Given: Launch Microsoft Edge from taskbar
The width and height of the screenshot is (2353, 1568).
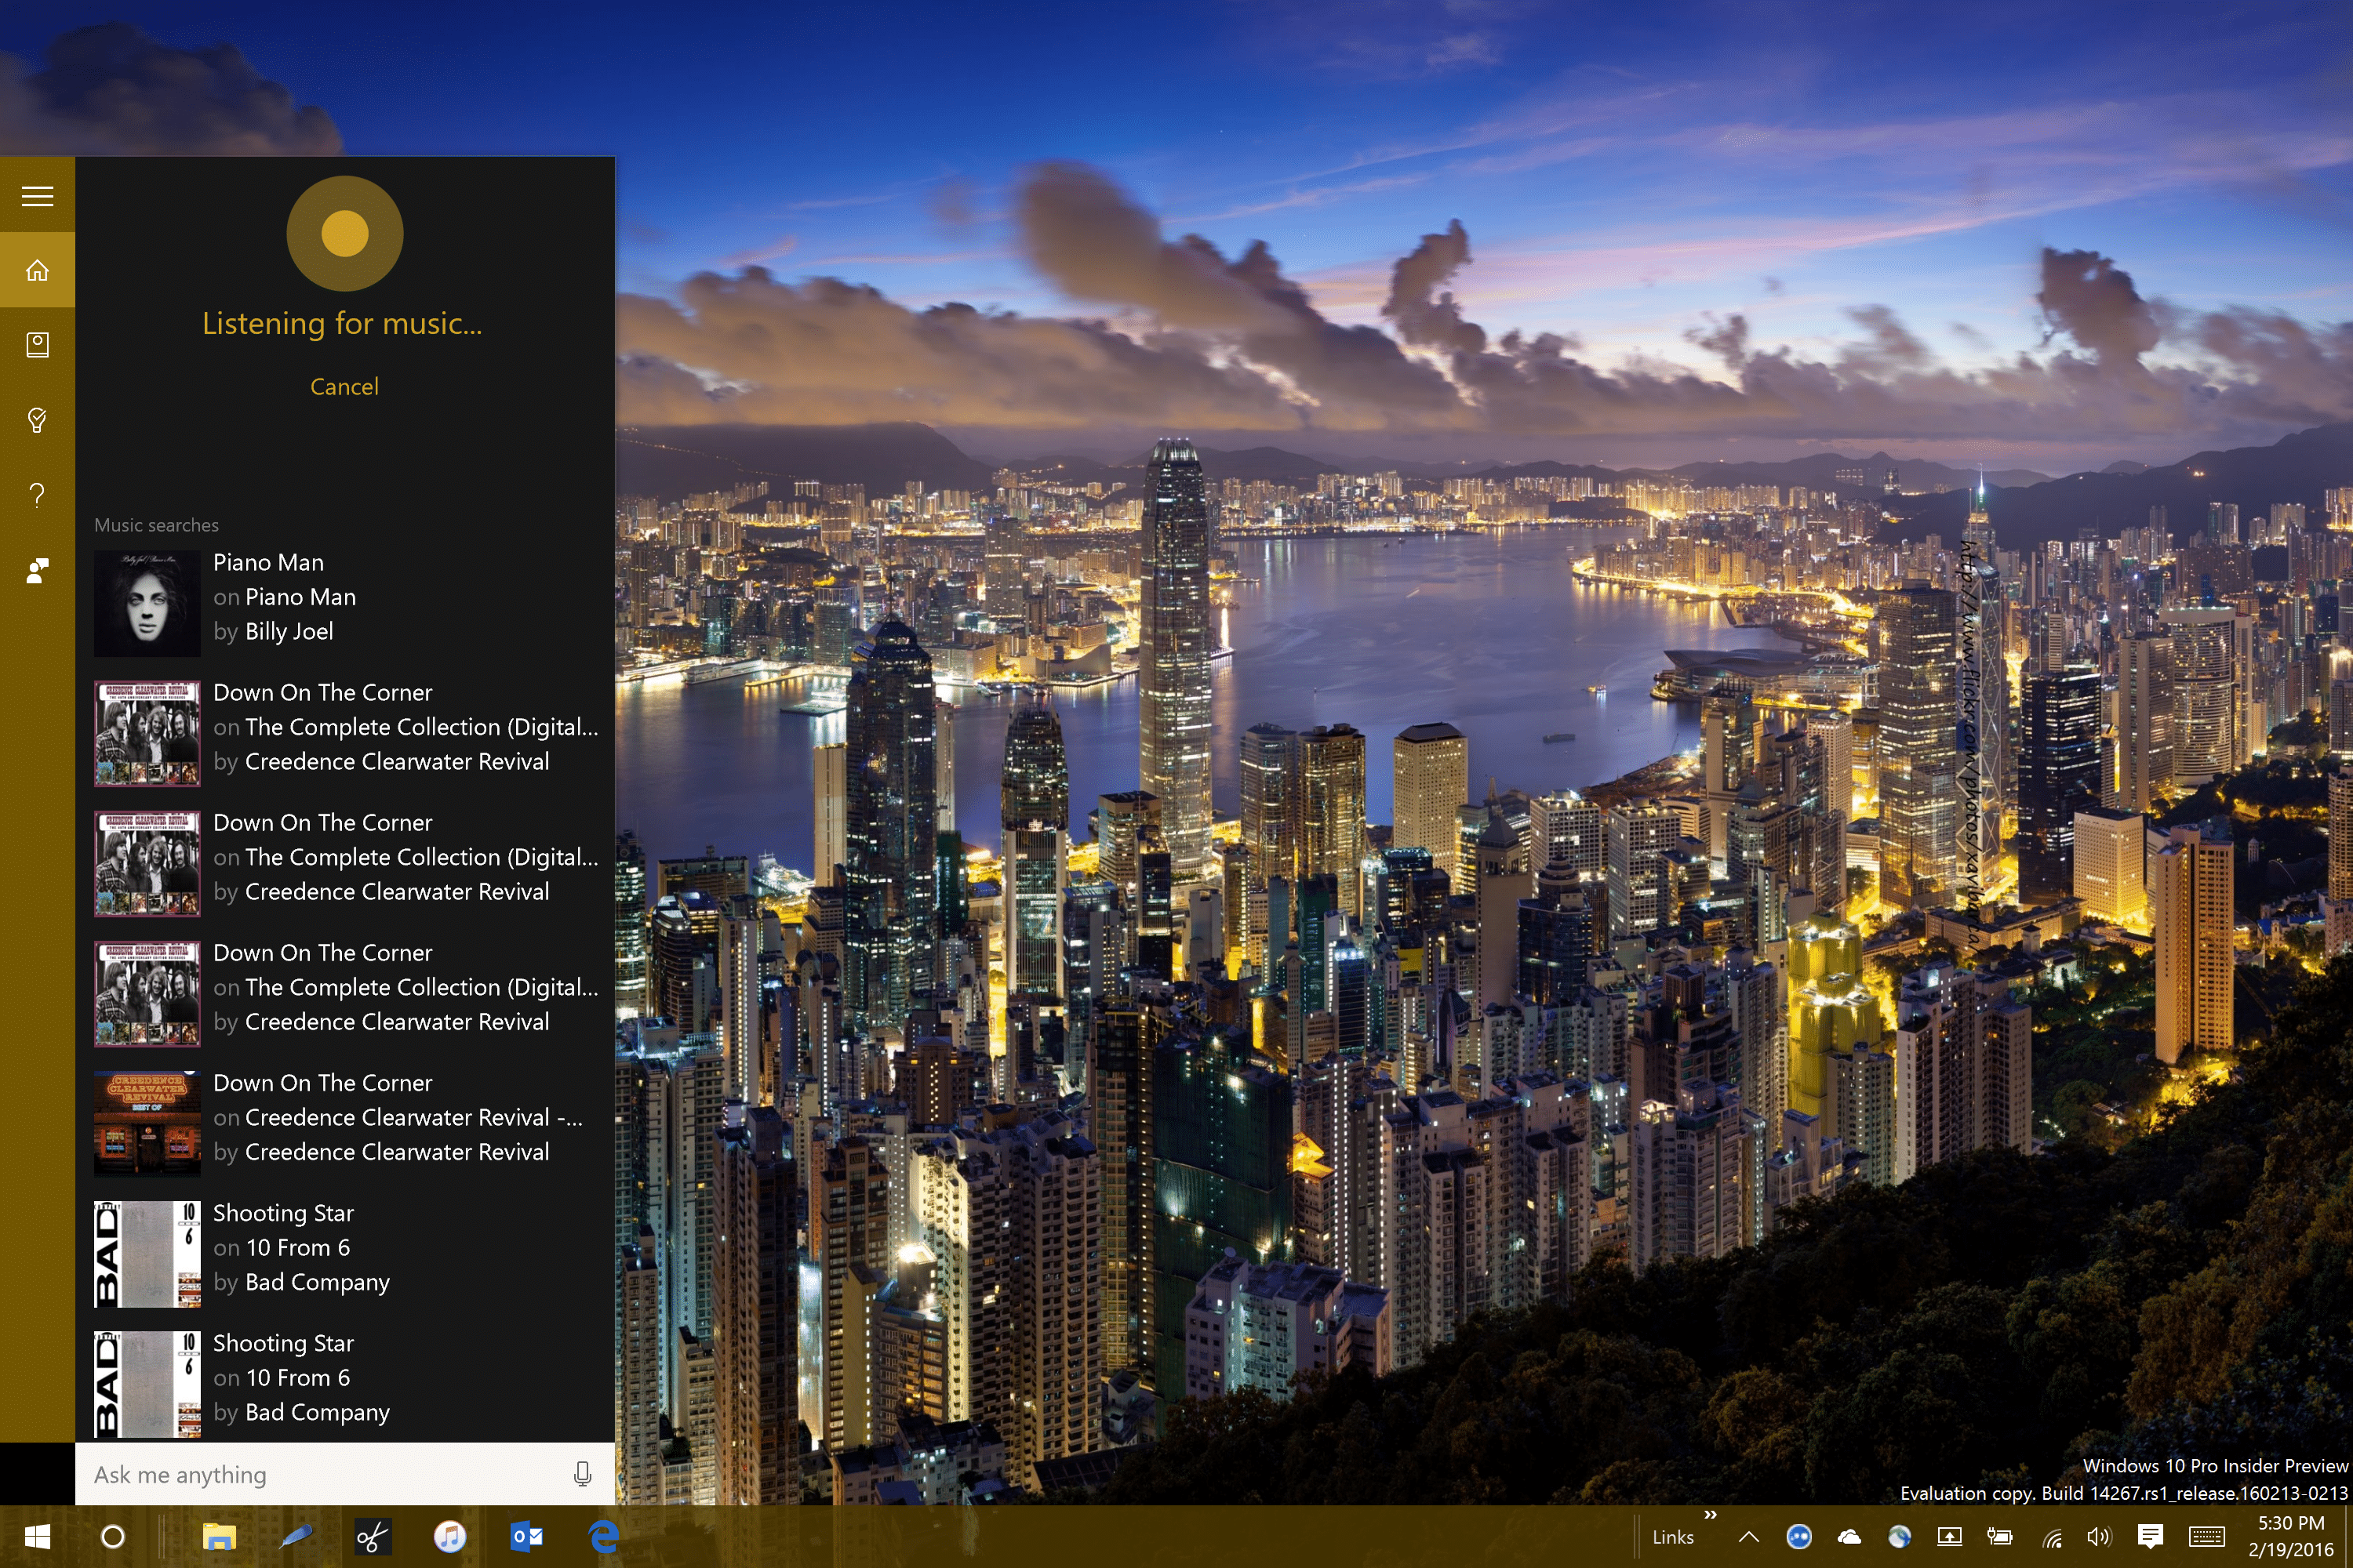Looking at the screenshot, I should pos(603,1537).
